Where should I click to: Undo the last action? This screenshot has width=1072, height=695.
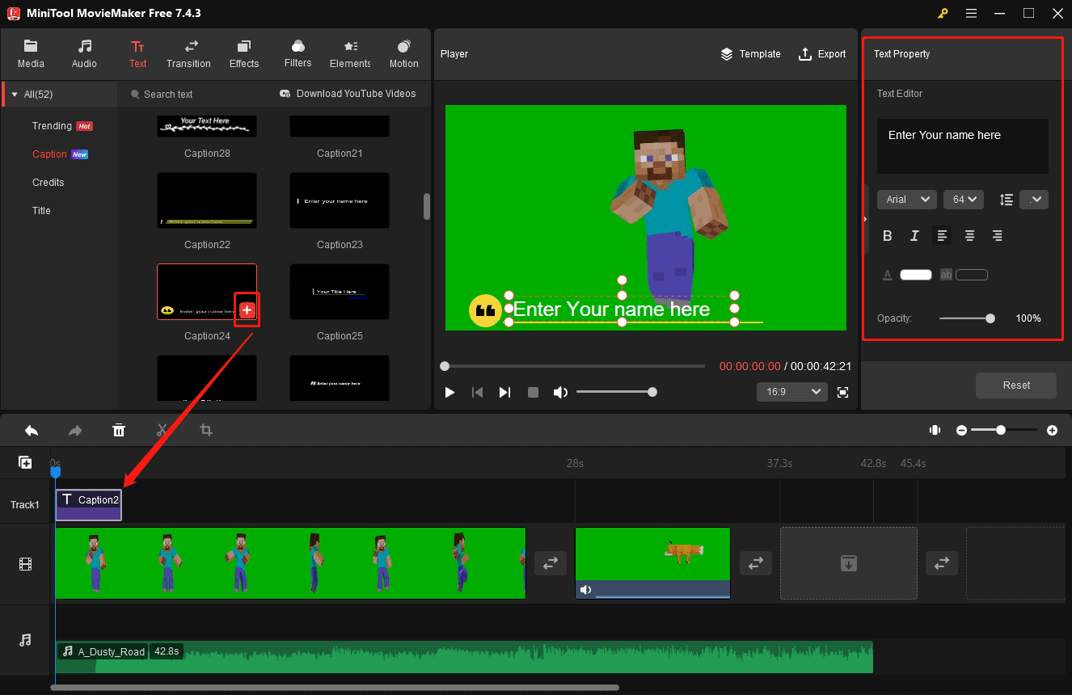pos(32,431)
